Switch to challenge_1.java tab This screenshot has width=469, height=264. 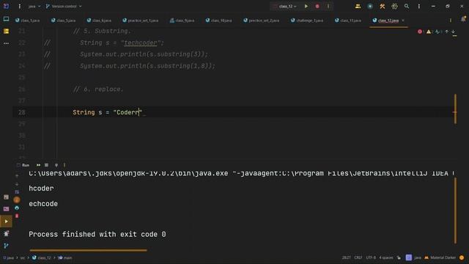click(307, 21)
